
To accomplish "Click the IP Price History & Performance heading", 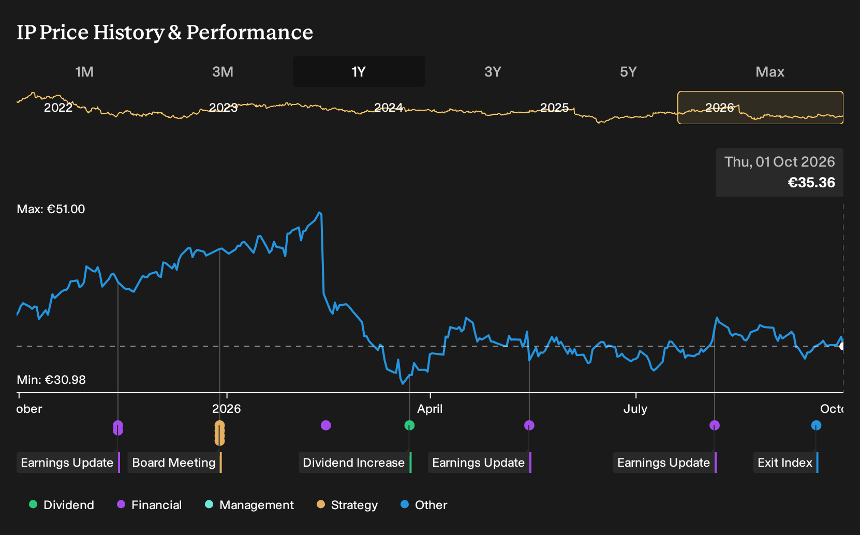I will coord(165,32).
